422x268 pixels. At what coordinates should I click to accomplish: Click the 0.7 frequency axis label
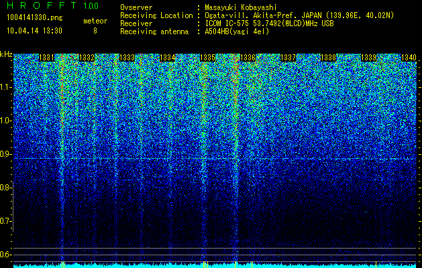pos(5,221)
